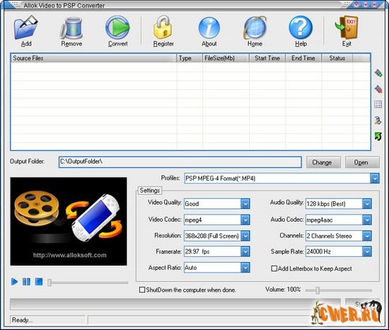Click the Output Folder path field
389x330 pixels.
click(180, 162)
